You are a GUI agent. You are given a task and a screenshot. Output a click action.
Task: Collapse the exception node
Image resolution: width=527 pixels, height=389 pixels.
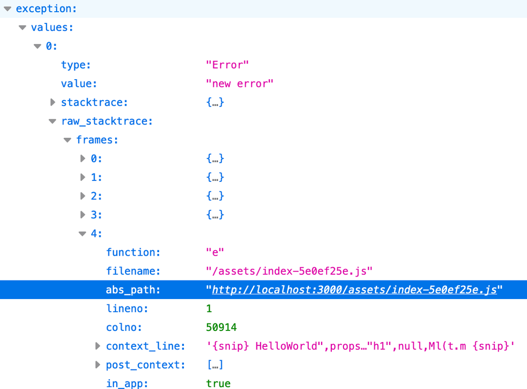[x=7, y=8]
